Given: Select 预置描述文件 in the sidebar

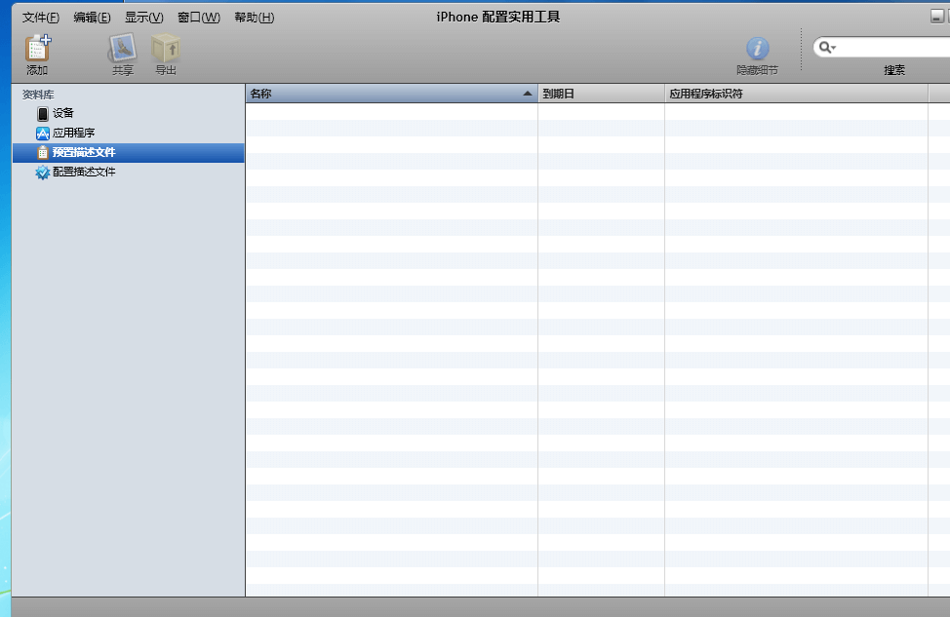Looking at the screenshot, I should click(x=129, y=153).
